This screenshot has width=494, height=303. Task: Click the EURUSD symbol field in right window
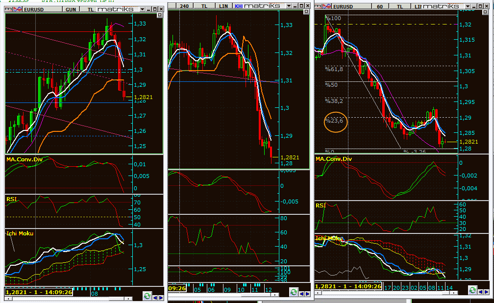[351, 6]
